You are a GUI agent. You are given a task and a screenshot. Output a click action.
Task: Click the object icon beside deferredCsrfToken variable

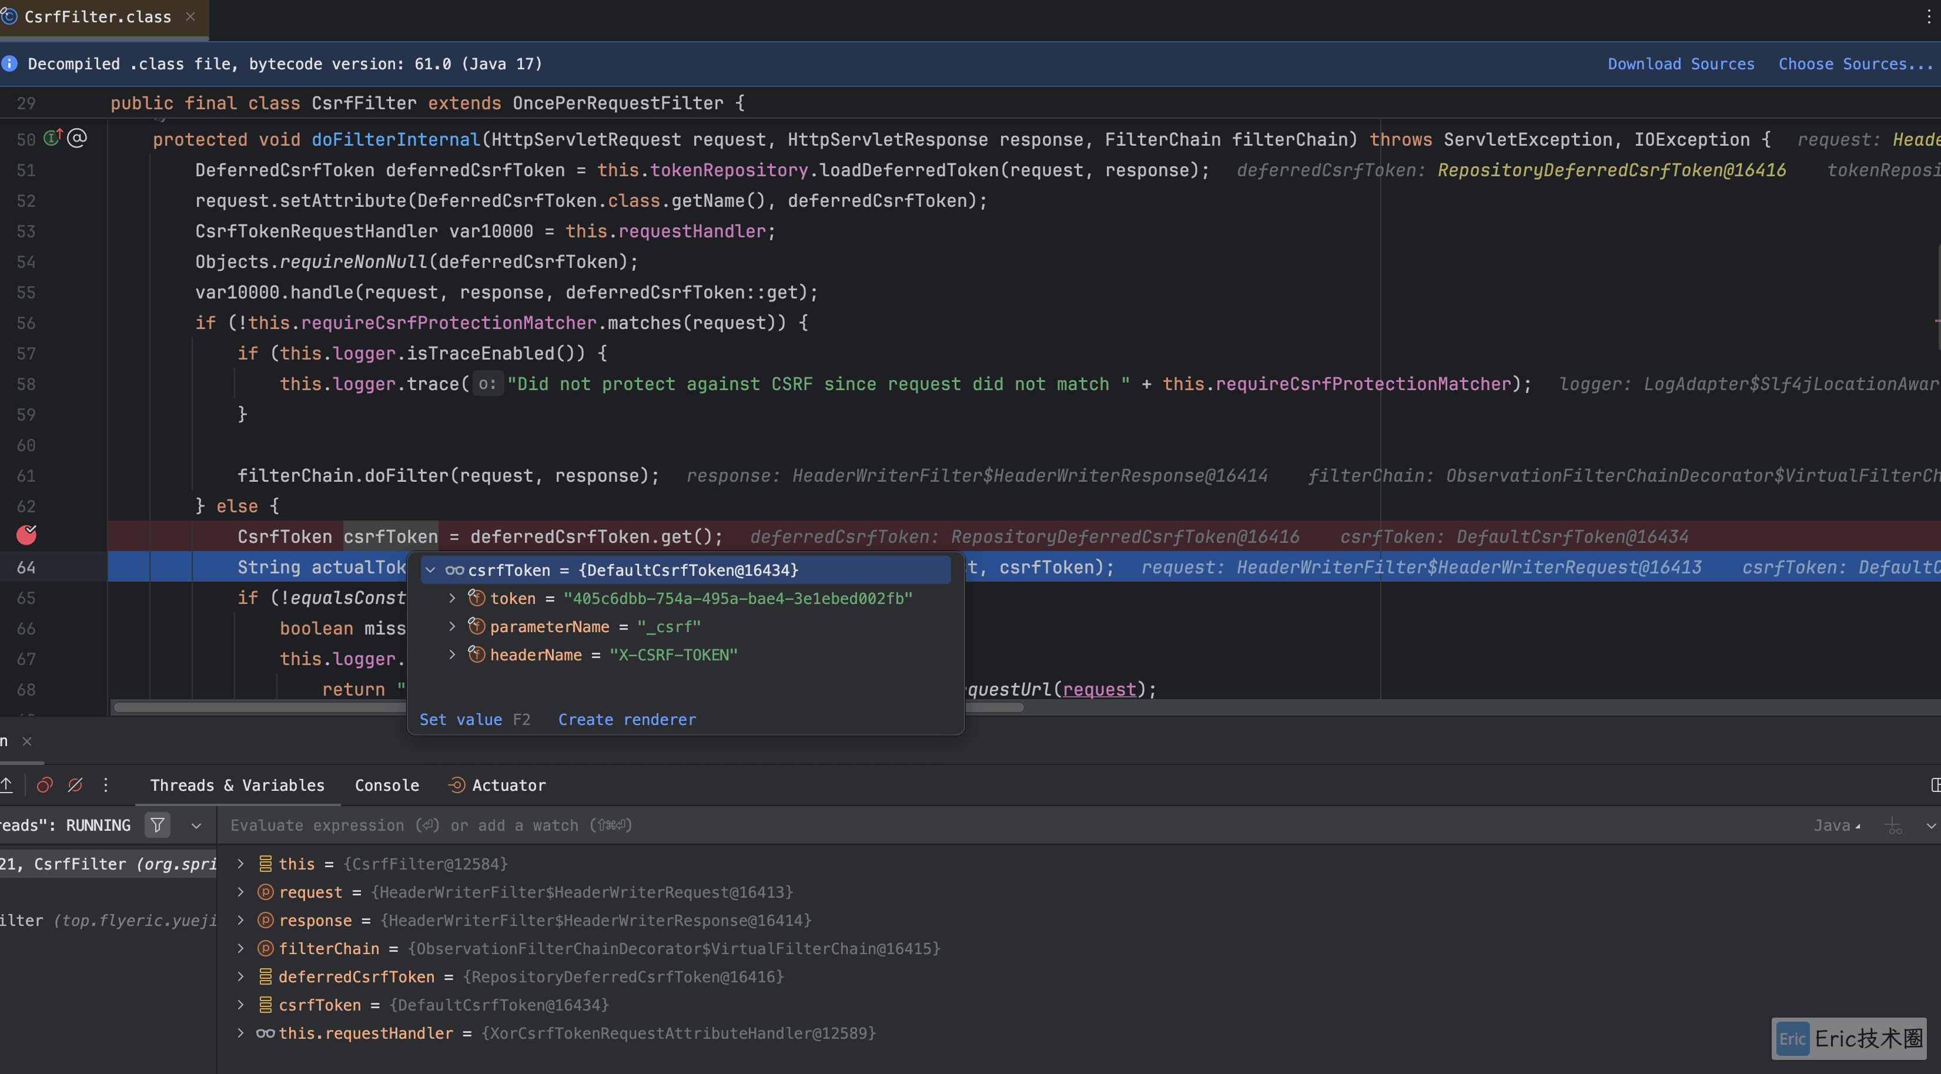tap(265, 977)
